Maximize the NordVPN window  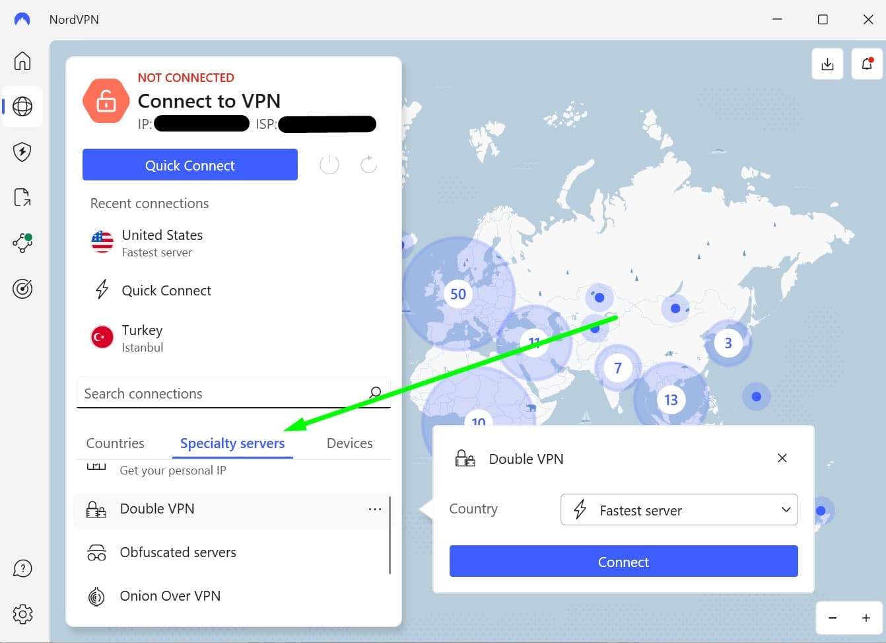(823, 19)
